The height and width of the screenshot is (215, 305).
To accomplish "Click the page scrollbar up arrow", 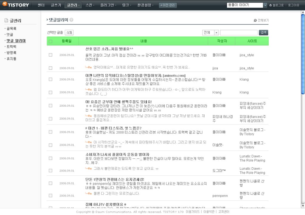I will tap(303, 12).
